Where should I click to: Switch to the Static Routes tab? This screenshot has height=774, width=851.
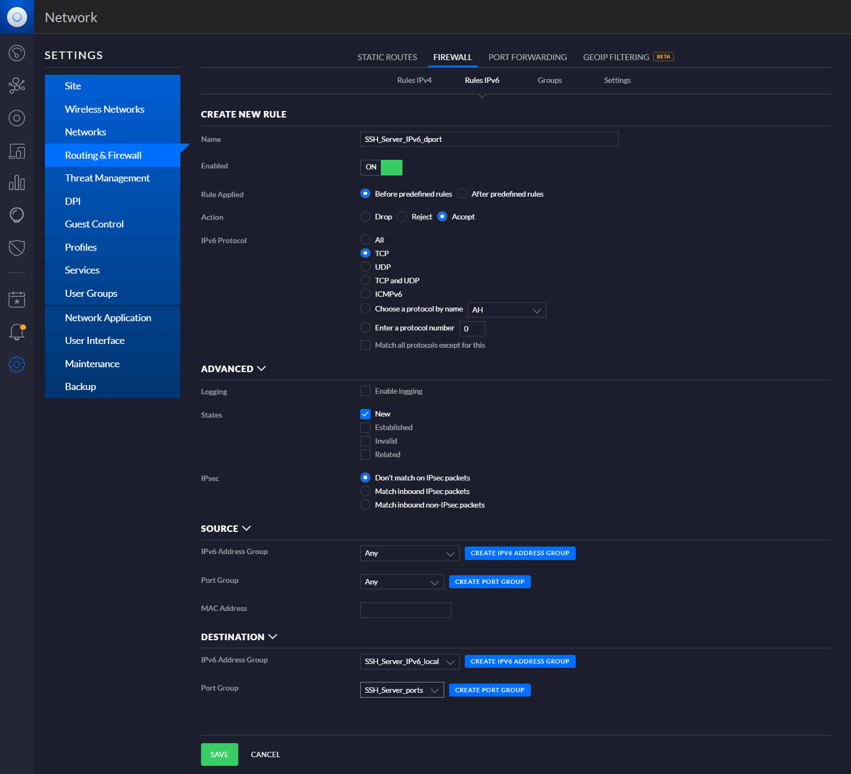(387, 57)
